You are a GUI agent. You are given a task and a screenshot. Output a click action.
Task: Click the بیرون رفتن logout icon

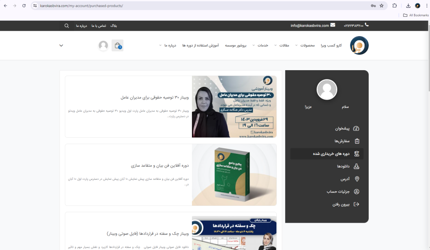[356, 204]
